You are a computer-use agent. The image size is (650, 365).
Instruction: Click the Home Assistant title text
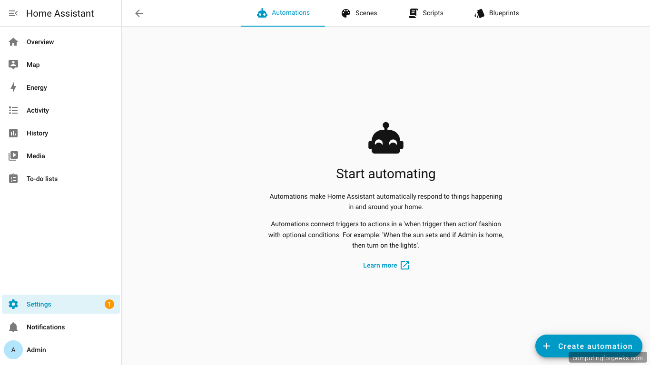[x=60, y=13]
